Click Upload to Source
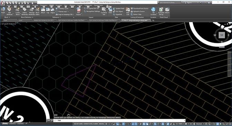The height and width of the screenshot is (126, 232). (138, 11)
